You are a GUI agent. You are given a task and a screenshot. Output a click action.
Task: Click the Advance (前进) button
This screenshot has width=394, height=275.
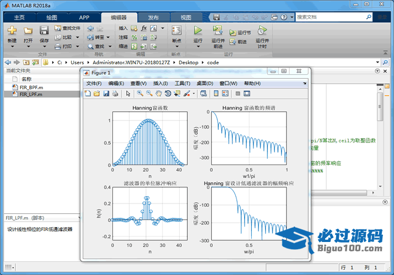[x=238, y=42]
